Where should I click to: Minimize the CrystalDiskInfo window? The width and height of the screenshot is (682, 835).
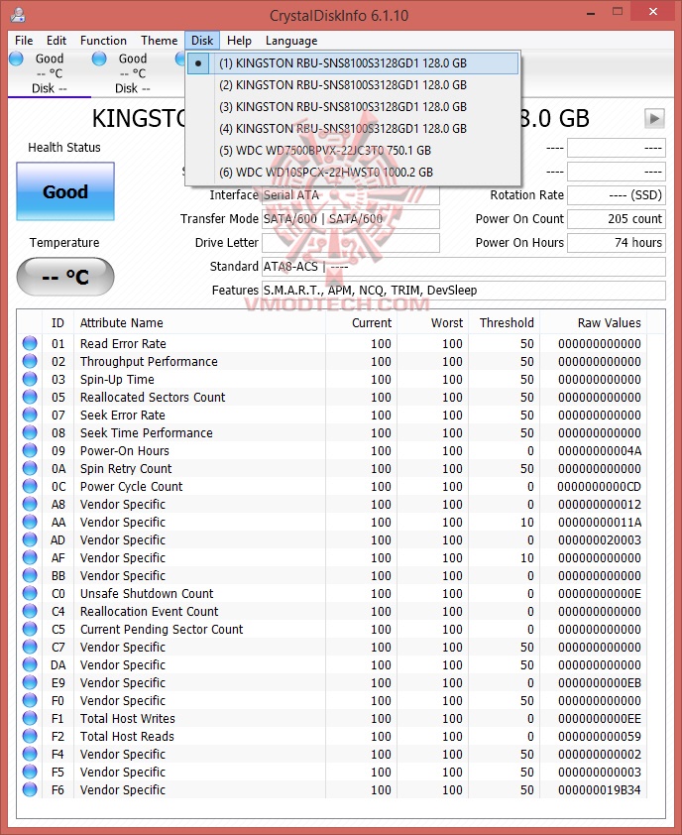click(591, 13)
